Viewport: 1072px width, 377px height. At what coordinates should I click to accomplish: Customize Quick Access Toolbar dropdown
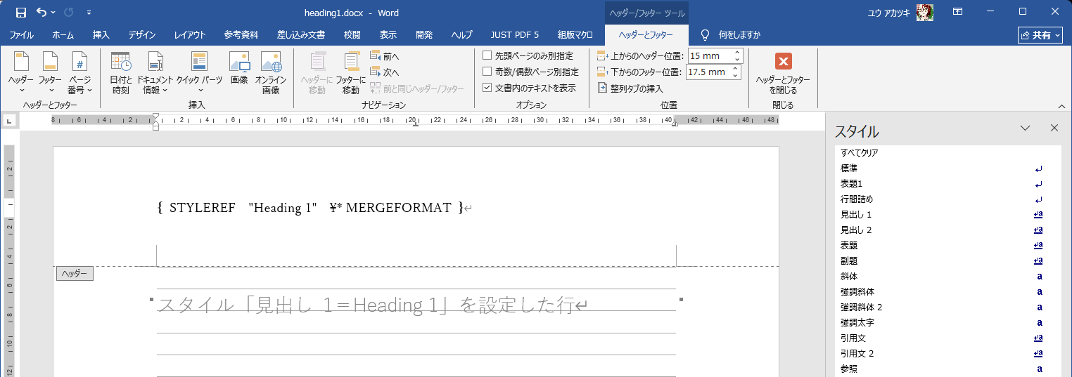[89, 13]
